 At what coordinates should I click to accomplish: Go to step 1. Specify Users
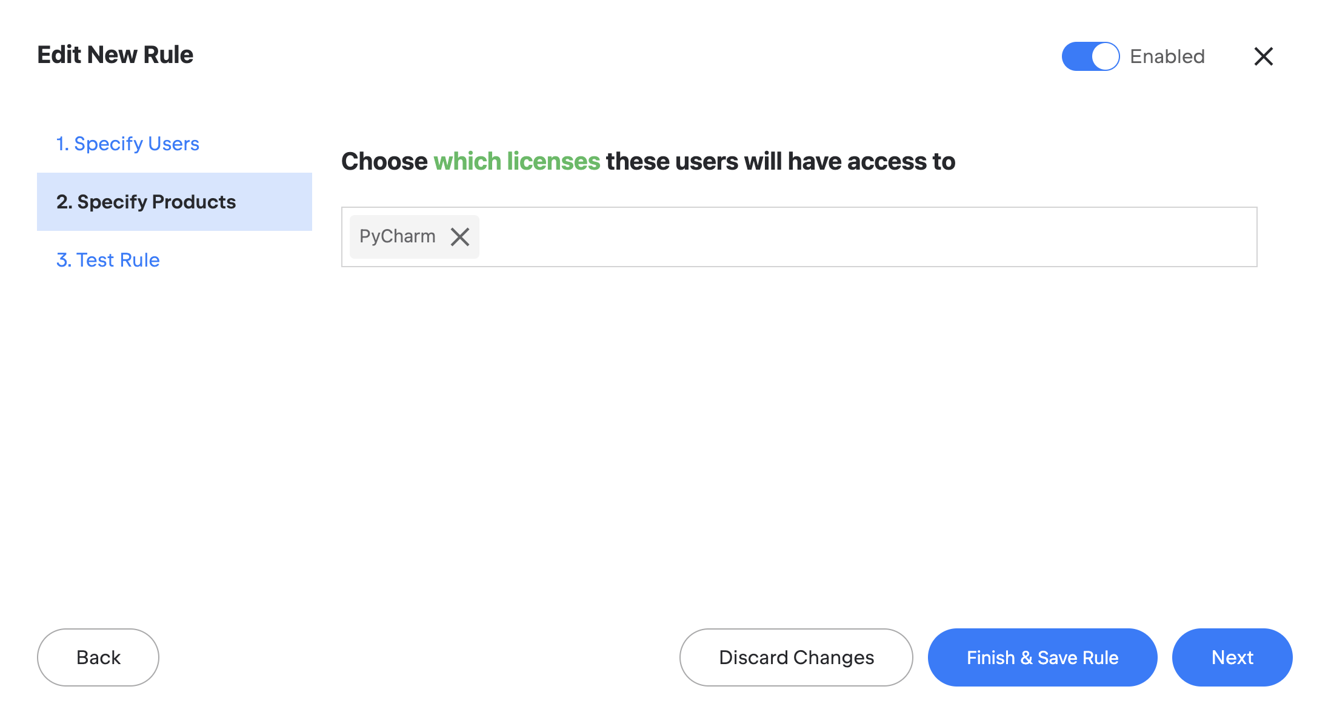point(127,144)
